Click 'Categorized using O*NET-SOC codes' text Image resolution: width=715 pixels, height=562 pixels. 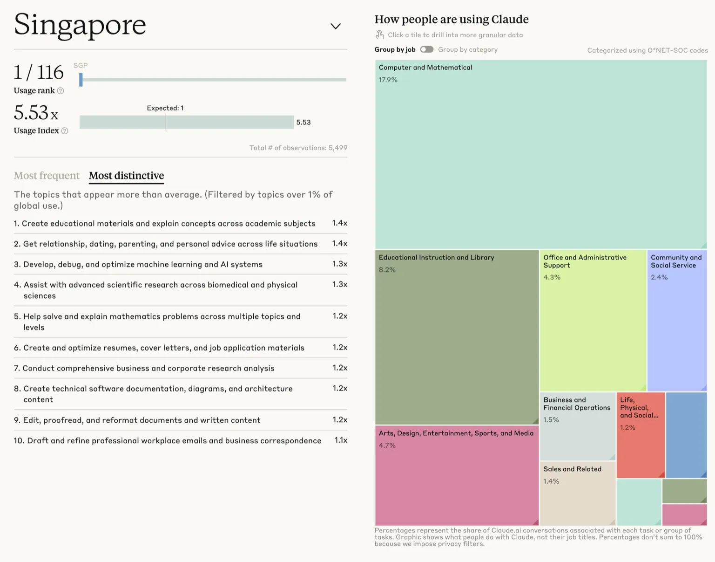coord(648,50)
